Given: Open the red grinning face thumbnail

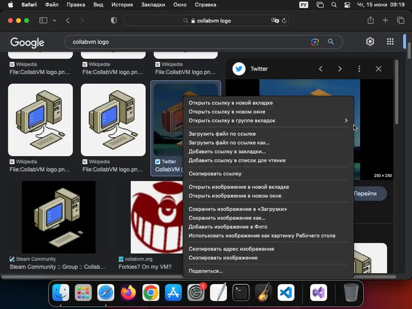Looking at the screenshot, I should (x=157, y=217).
